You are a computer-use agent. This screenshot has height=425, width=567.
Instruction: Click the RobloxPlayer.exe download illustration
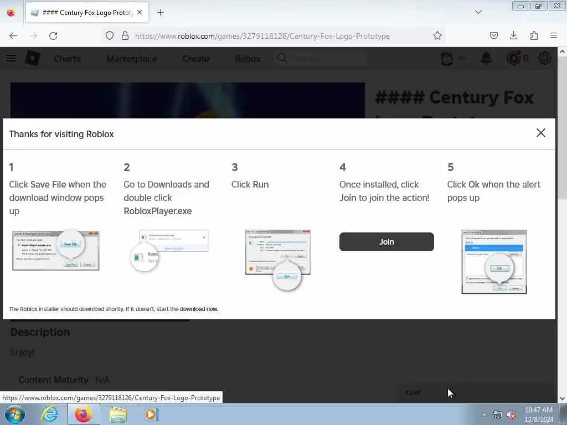click(169, 251)
